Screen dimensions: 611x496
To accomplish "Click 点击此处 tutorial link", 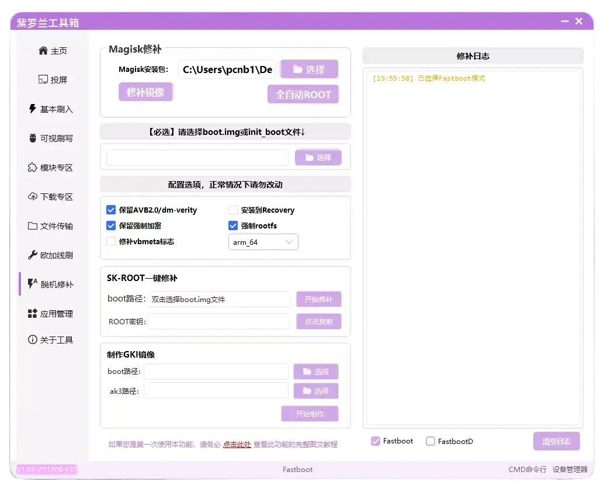I will tap(237, 444).
